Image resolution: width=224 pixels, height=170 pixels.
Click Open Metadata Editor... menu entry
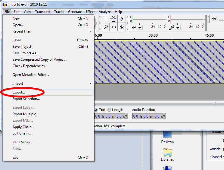pos(31,75)
